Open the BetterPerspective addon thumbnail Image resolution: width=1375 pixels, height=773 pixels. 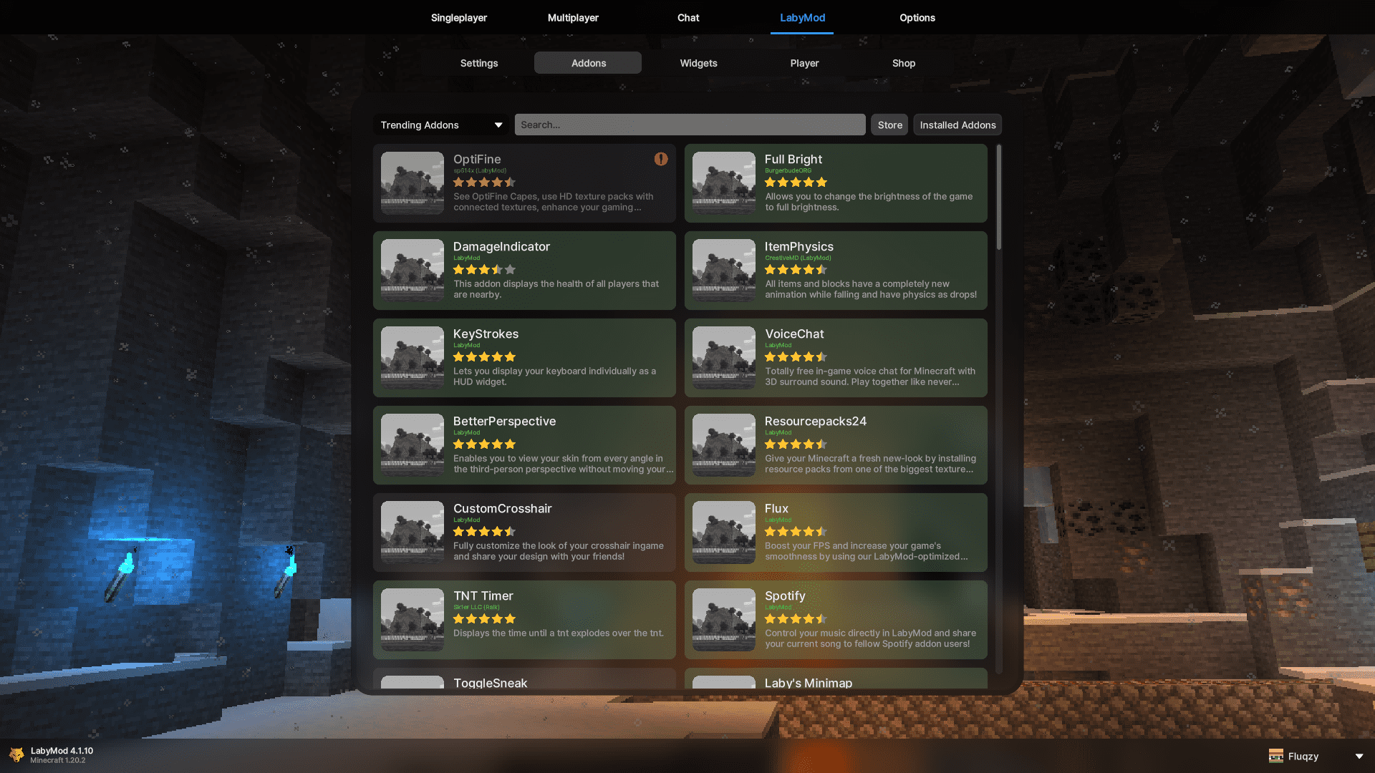[x=412, y=445]
